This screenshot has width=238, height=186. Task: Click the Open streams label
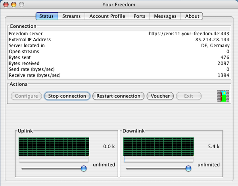24,52
